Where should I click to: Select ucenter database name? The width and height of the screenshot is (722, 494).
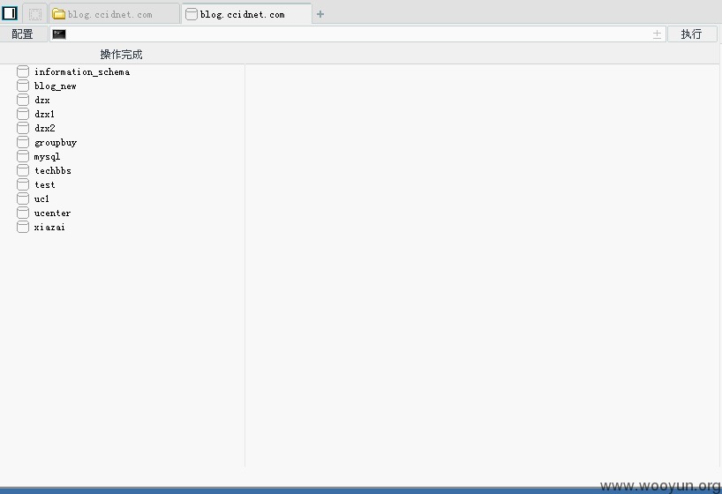point(52,213)
